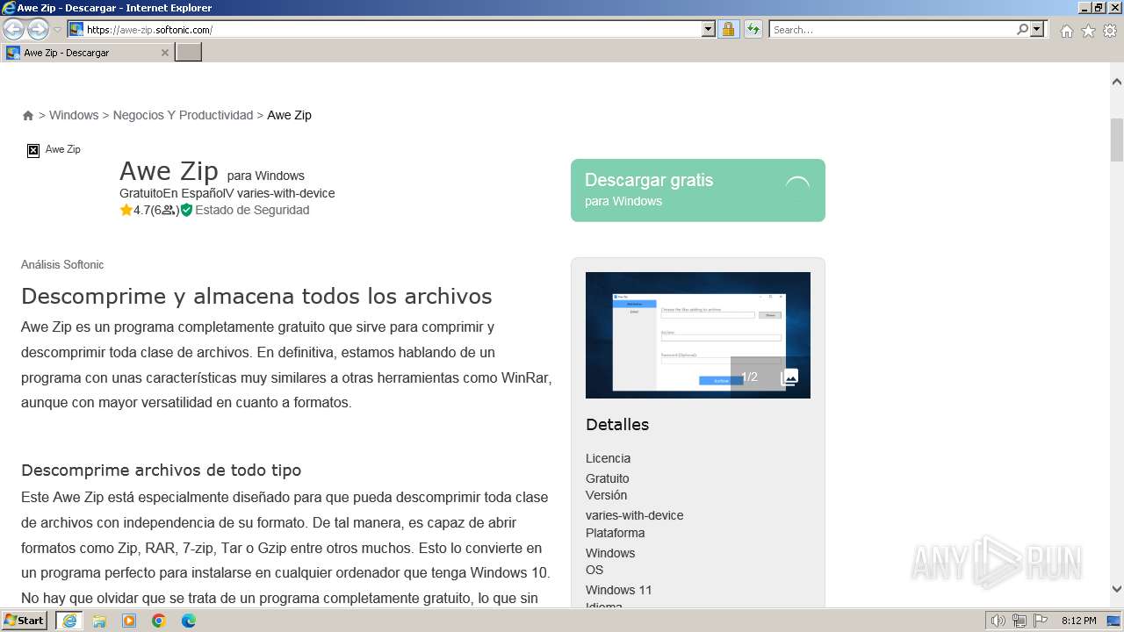Click the star rating icon
The image size is (1124, 632).
[126, 210]
